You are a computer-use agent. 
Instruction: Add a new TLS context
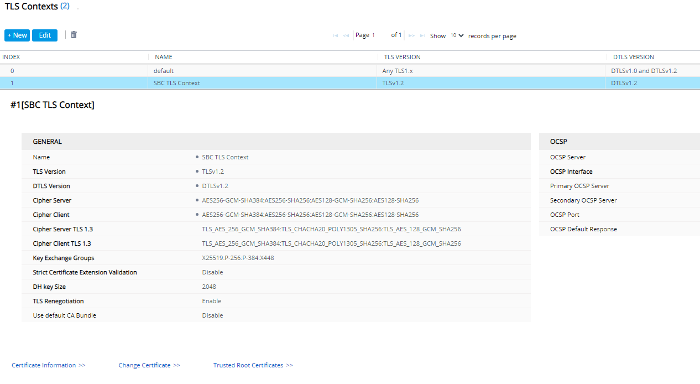coord(17,35)
